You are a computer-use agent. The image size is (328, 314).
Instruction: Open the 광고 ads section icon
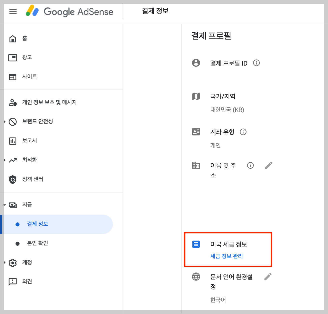13,57
